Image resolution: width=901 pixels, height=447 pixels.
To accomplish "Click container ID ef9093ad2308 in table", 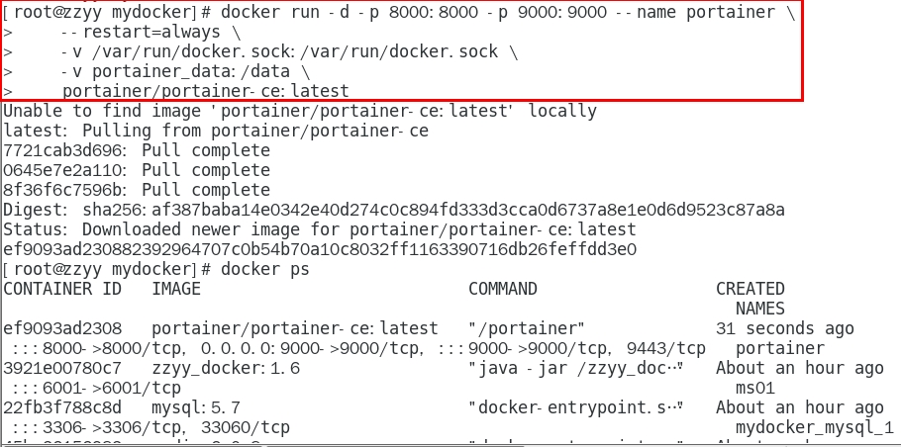I will coord(62,328).
